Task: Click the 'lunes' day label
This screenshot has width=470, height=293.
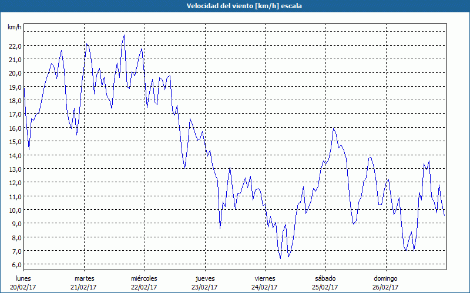Action: [x=23, y=278]
